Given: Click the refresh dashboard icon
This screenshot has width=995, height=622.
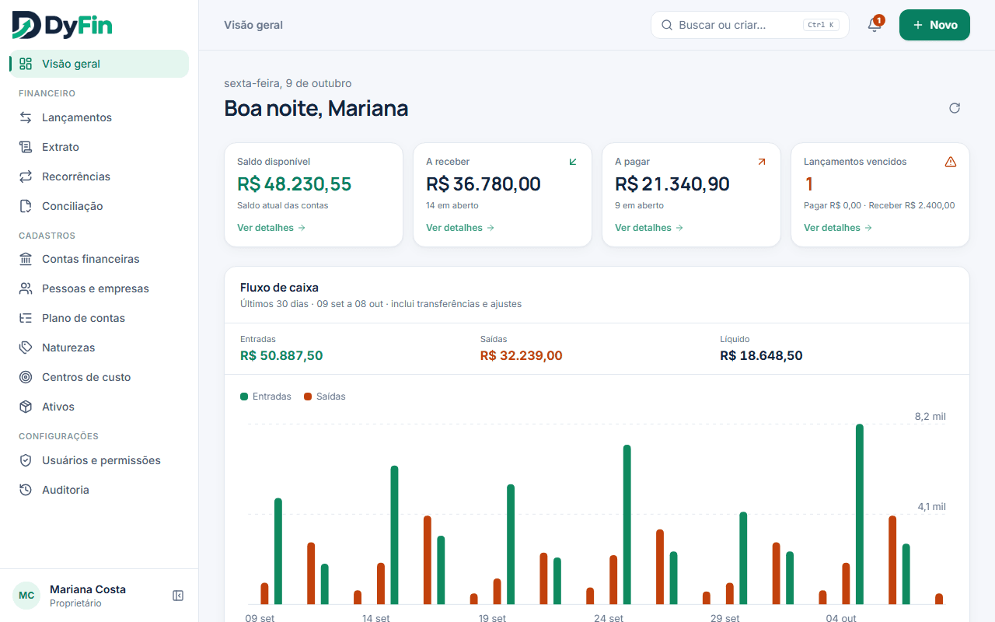Looking at the screenshot, I should (955, 108).
